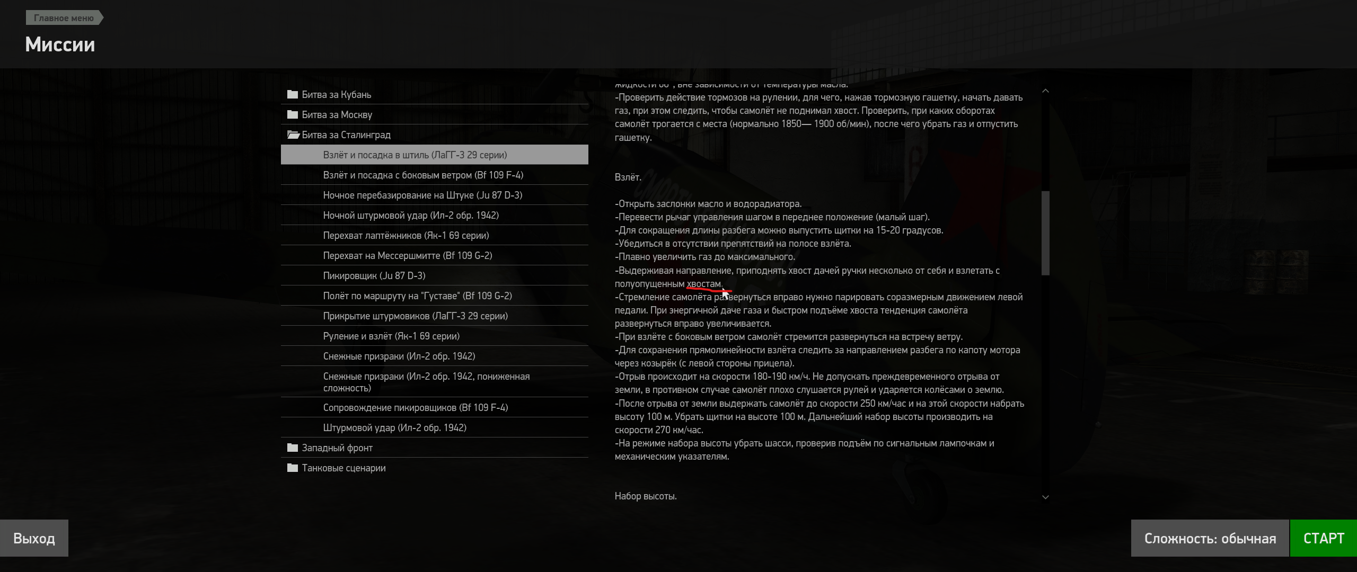Click the briefing text scrollbar thumb

click(x=1045, y=233)
